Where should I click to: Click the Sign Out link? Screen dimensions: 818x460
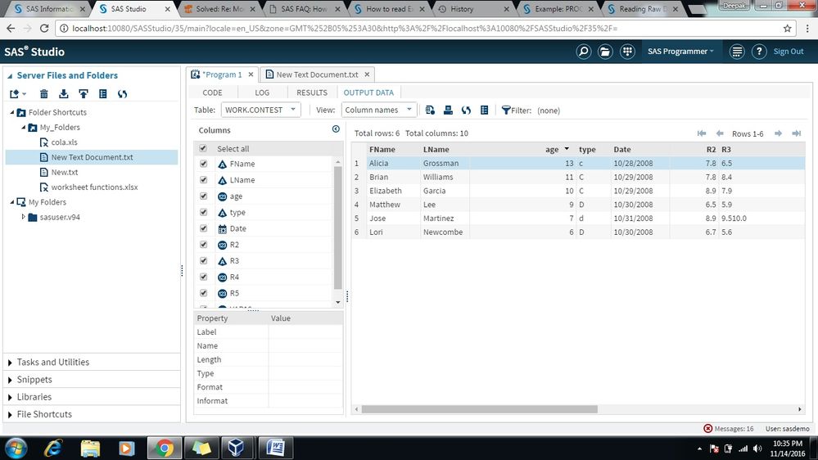(789, 51)
